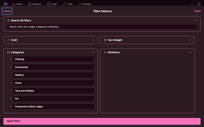This screenshot has height=127, width=204.
Task: Expand the Accessories category arrow
Action: point(10,67)
